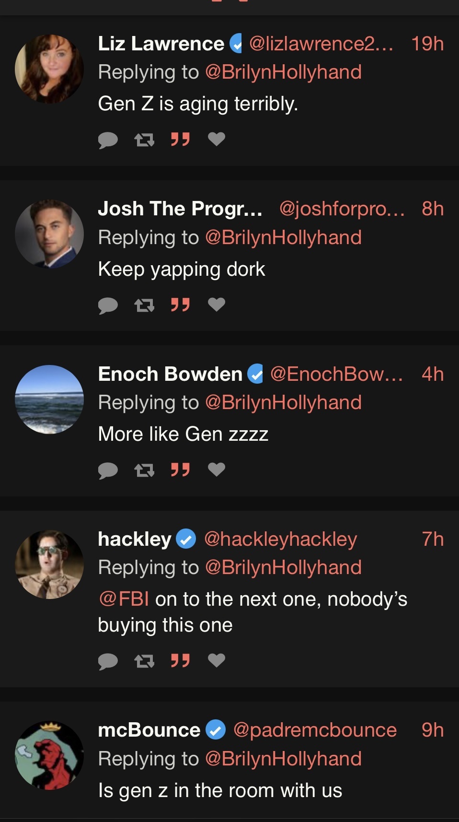This screenshot has height=822, width=459.
Task: Retweet Liz Lawrence's Gen Z reply
Action: click(x=144, y=140)
